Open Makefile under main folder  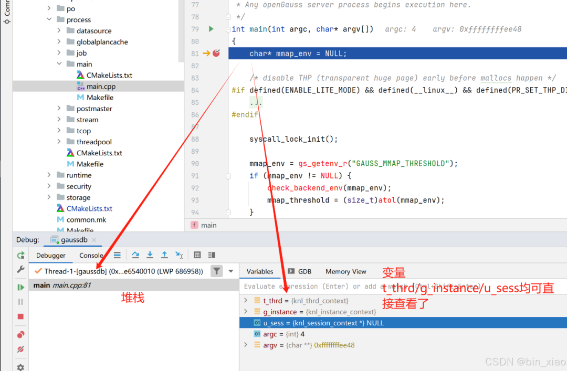(100, 98)
